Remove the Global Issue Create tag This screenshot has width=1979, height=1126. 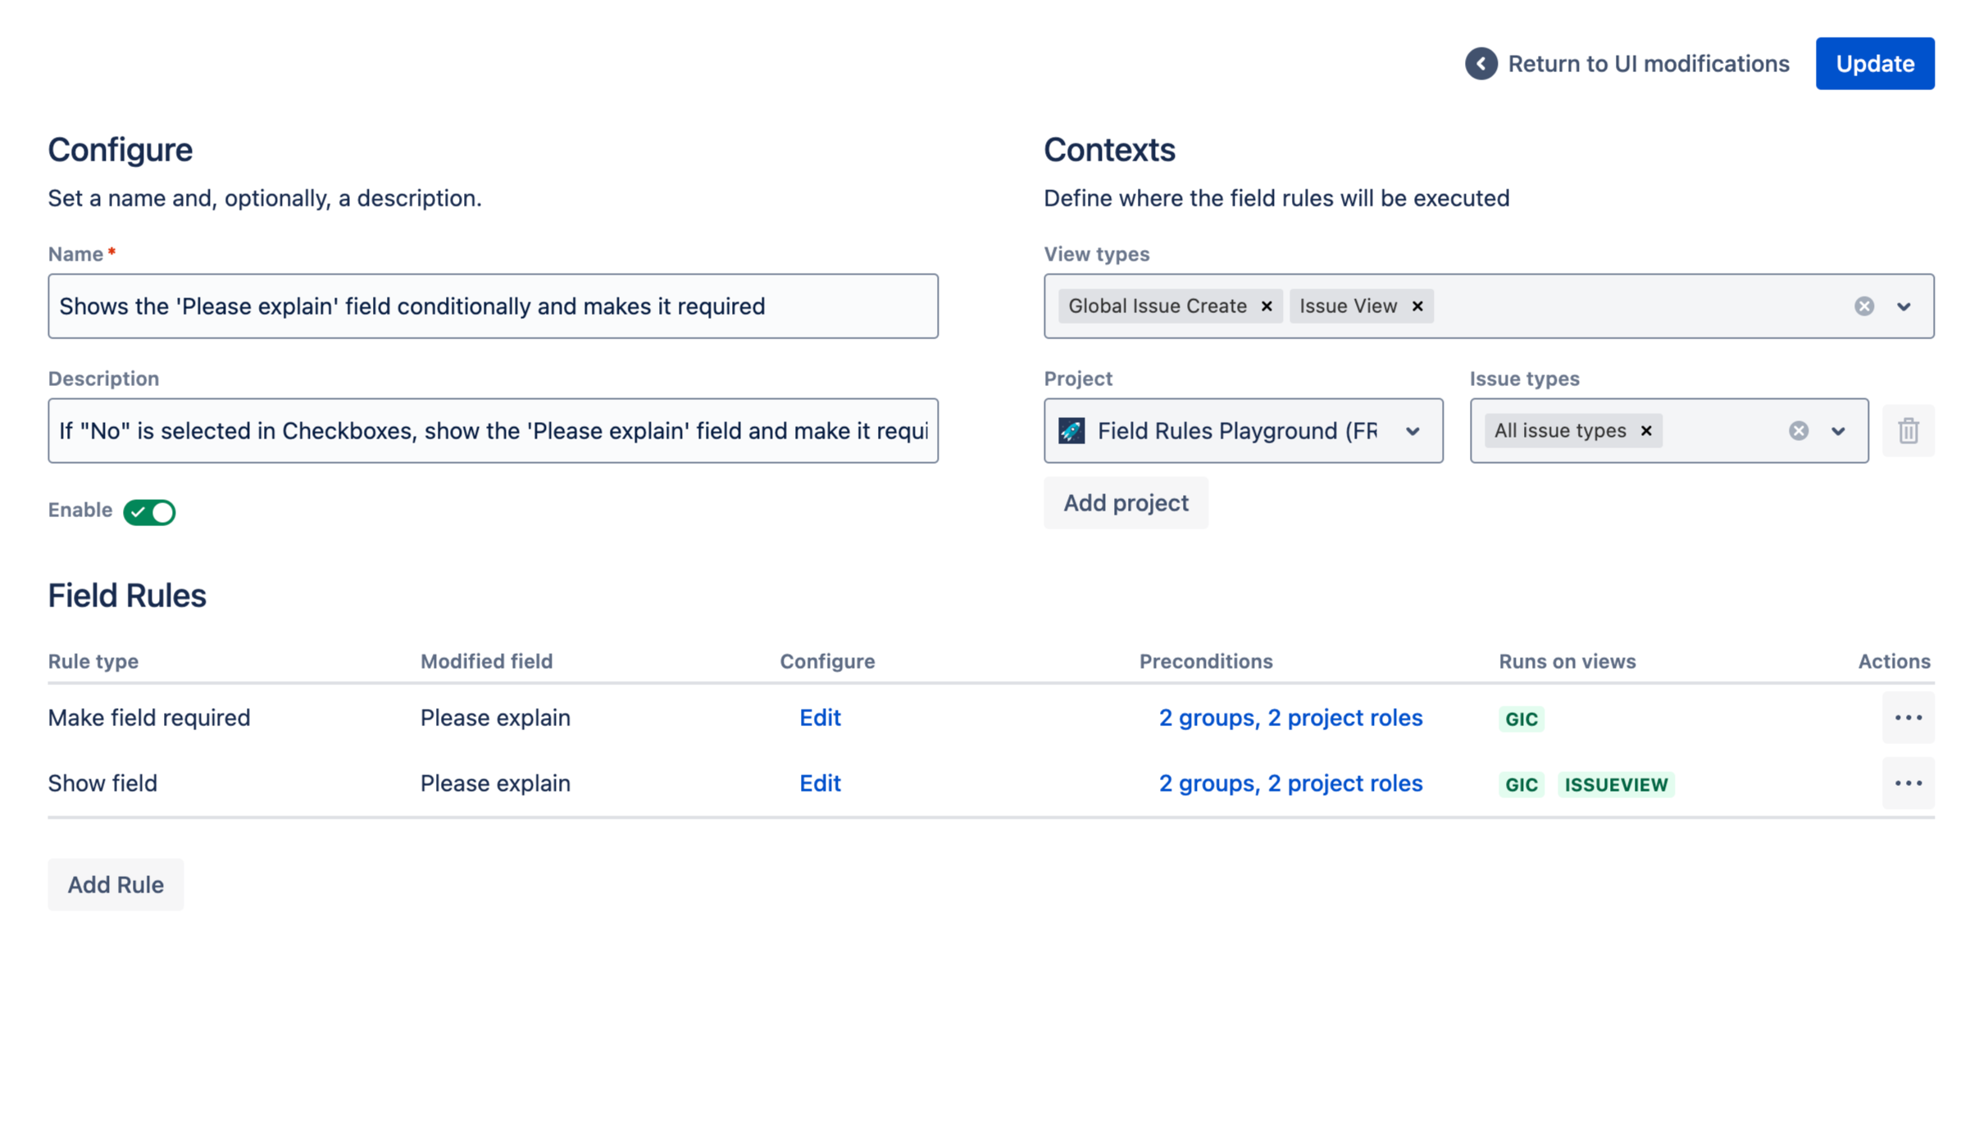(x=1267, y=306)
